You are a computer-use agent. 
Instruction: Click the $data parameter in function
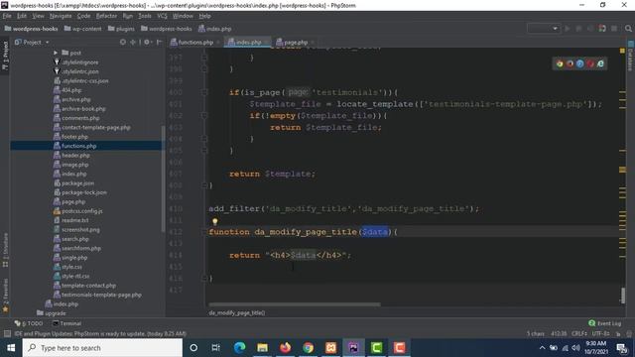pyautogui.click(x=375, y=232)
